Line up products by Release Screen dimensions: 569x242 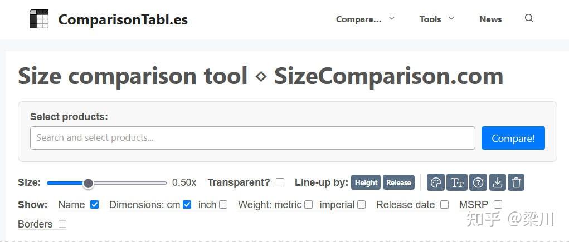click(398, 182)
